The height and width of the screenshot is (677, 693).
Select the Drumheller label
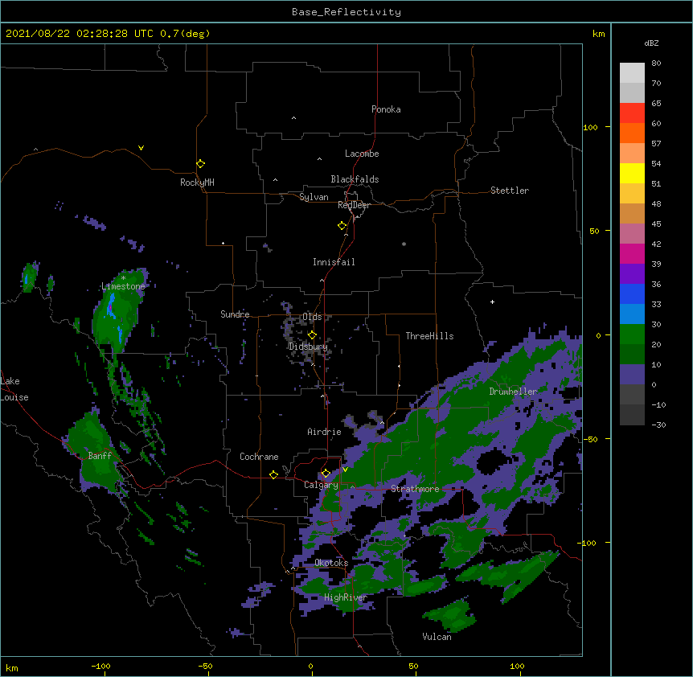[513, 392]
